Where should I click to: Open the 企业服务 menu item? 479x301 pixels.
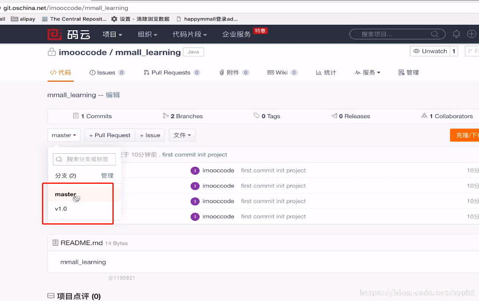pos(236,34)
